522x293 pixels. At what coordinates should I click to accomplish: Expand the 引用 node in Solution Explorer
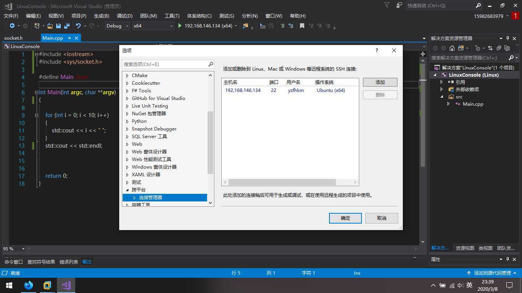[442, 82]
